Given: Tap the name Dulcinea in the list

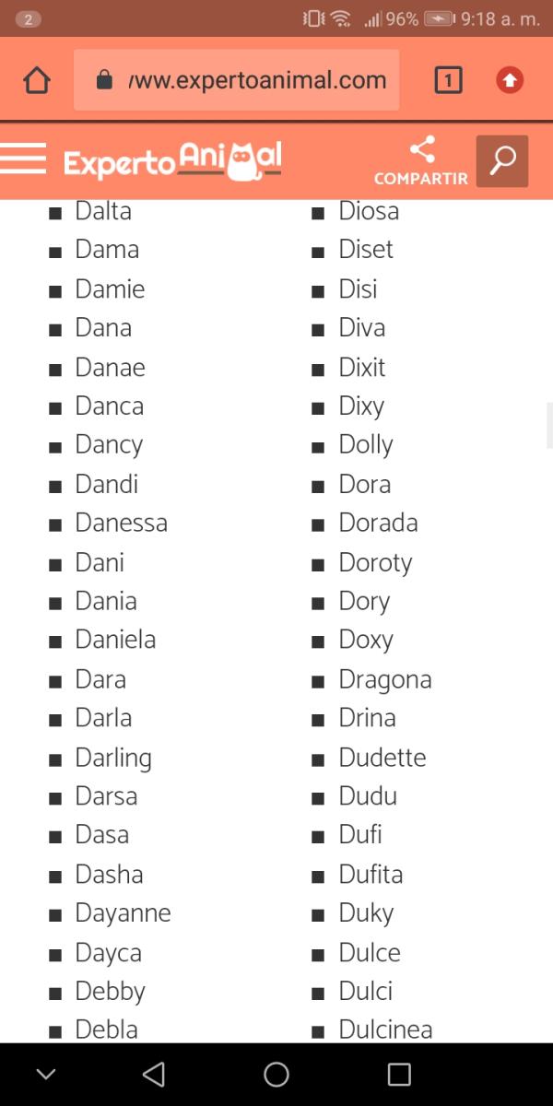Looking at the screenshot, I should click(385, 1029).
